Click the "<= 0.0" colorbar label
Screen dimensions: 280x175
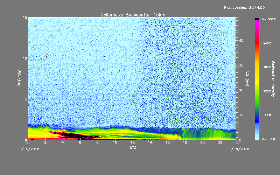(268, 139)
